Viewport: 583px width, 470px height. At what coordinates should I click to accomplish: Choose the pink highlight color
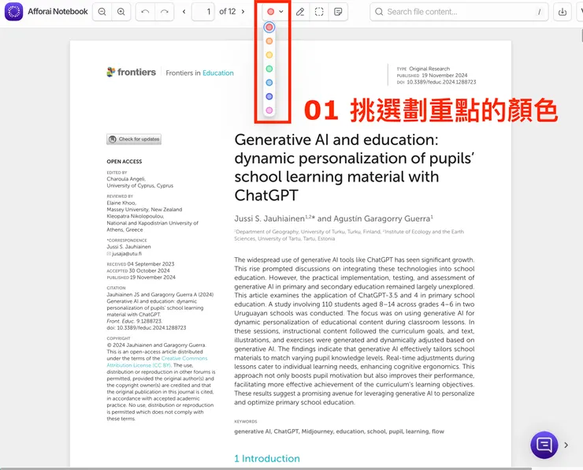tap(269, 110)
